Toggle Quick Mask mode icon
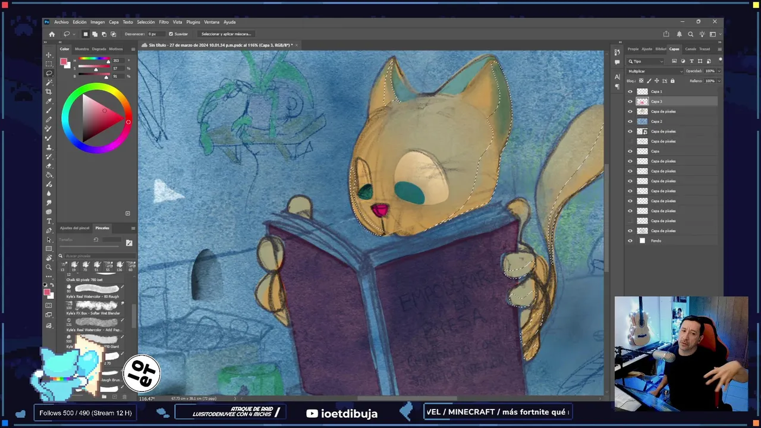Image resolution: width=761 pixels, height=428 pixels. 49,305
